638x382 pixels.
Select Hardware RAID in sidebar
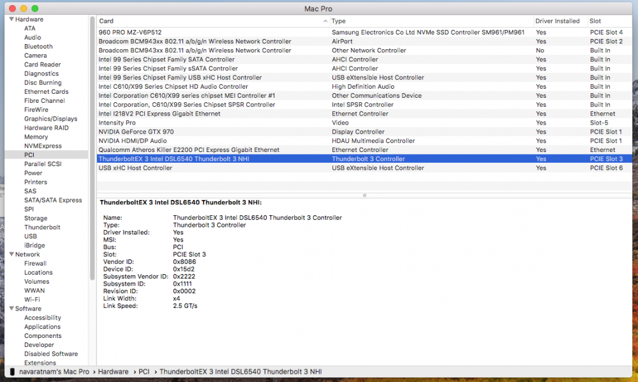(46, 128)
